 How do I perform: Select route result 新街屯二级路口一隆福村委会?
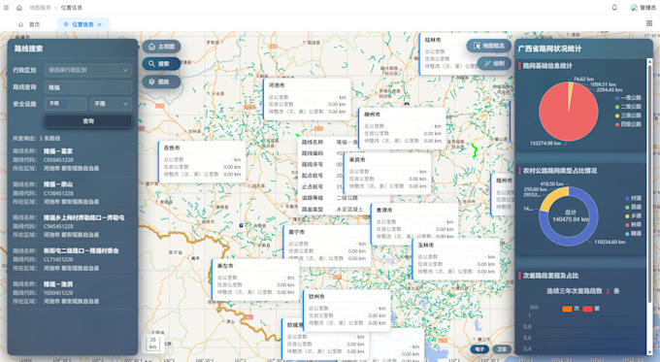point(81,250)
